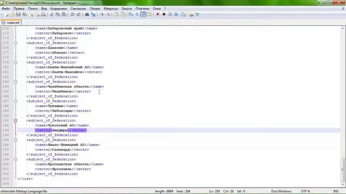
Task: Click the 'Ln : 193' status entry
Action: (214, 191)
